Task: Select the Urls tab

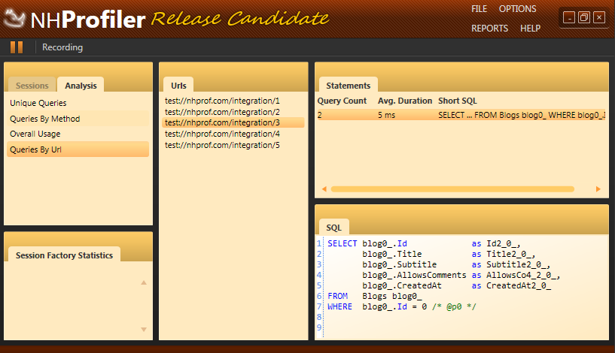Action: [x=178, y=86]
